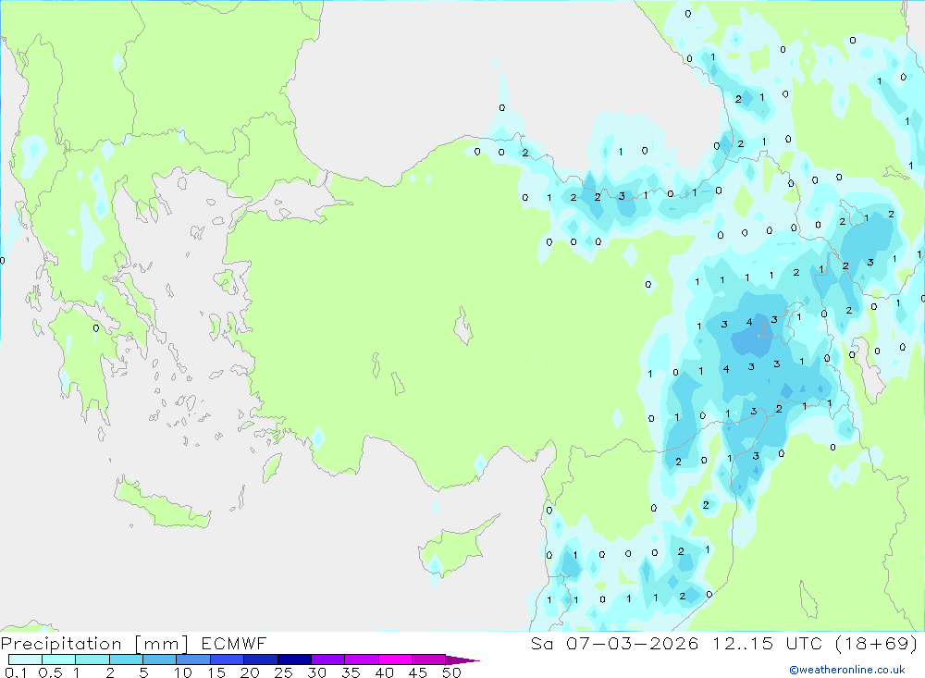
Task: Click the 'Precipitation' title word
Action: (x=61, y=644)
